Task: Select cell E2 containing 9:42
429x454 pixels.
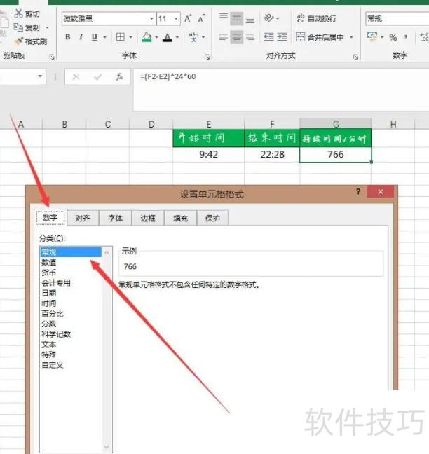Action: (209, 154)
